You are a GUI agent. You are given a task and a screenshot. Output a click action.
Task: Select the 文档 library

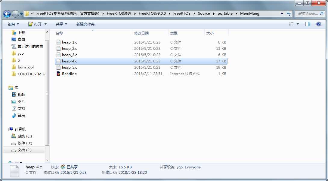[x=18, y=109]
